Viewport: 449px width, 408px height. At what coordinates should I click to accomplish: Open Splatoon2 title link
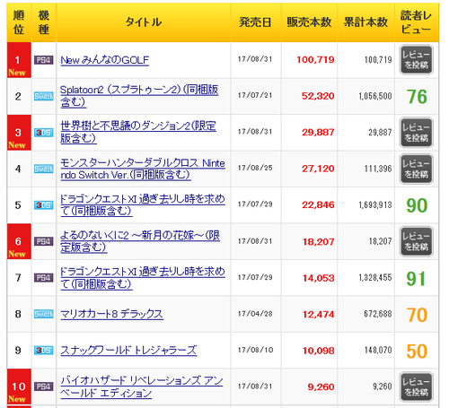(x=139, y=96)
